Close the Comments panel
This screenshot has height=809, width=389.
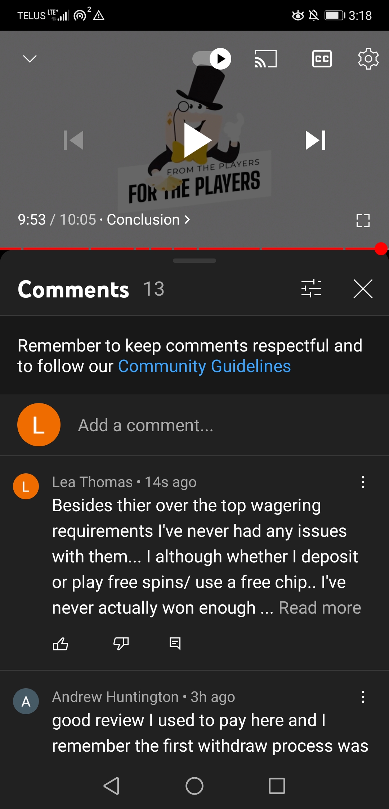[x=363, y=289]
